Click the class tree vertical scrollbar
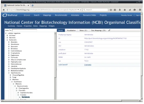This screenshot has height=104, width=144. (x=55, y=56)
